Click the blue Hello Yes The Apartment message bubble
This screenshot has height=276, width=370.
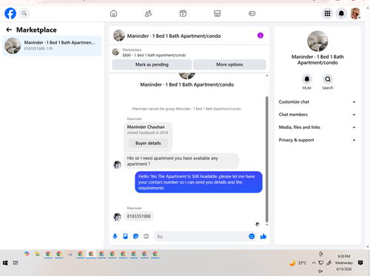pyautogui.click(x=198, y=182)
